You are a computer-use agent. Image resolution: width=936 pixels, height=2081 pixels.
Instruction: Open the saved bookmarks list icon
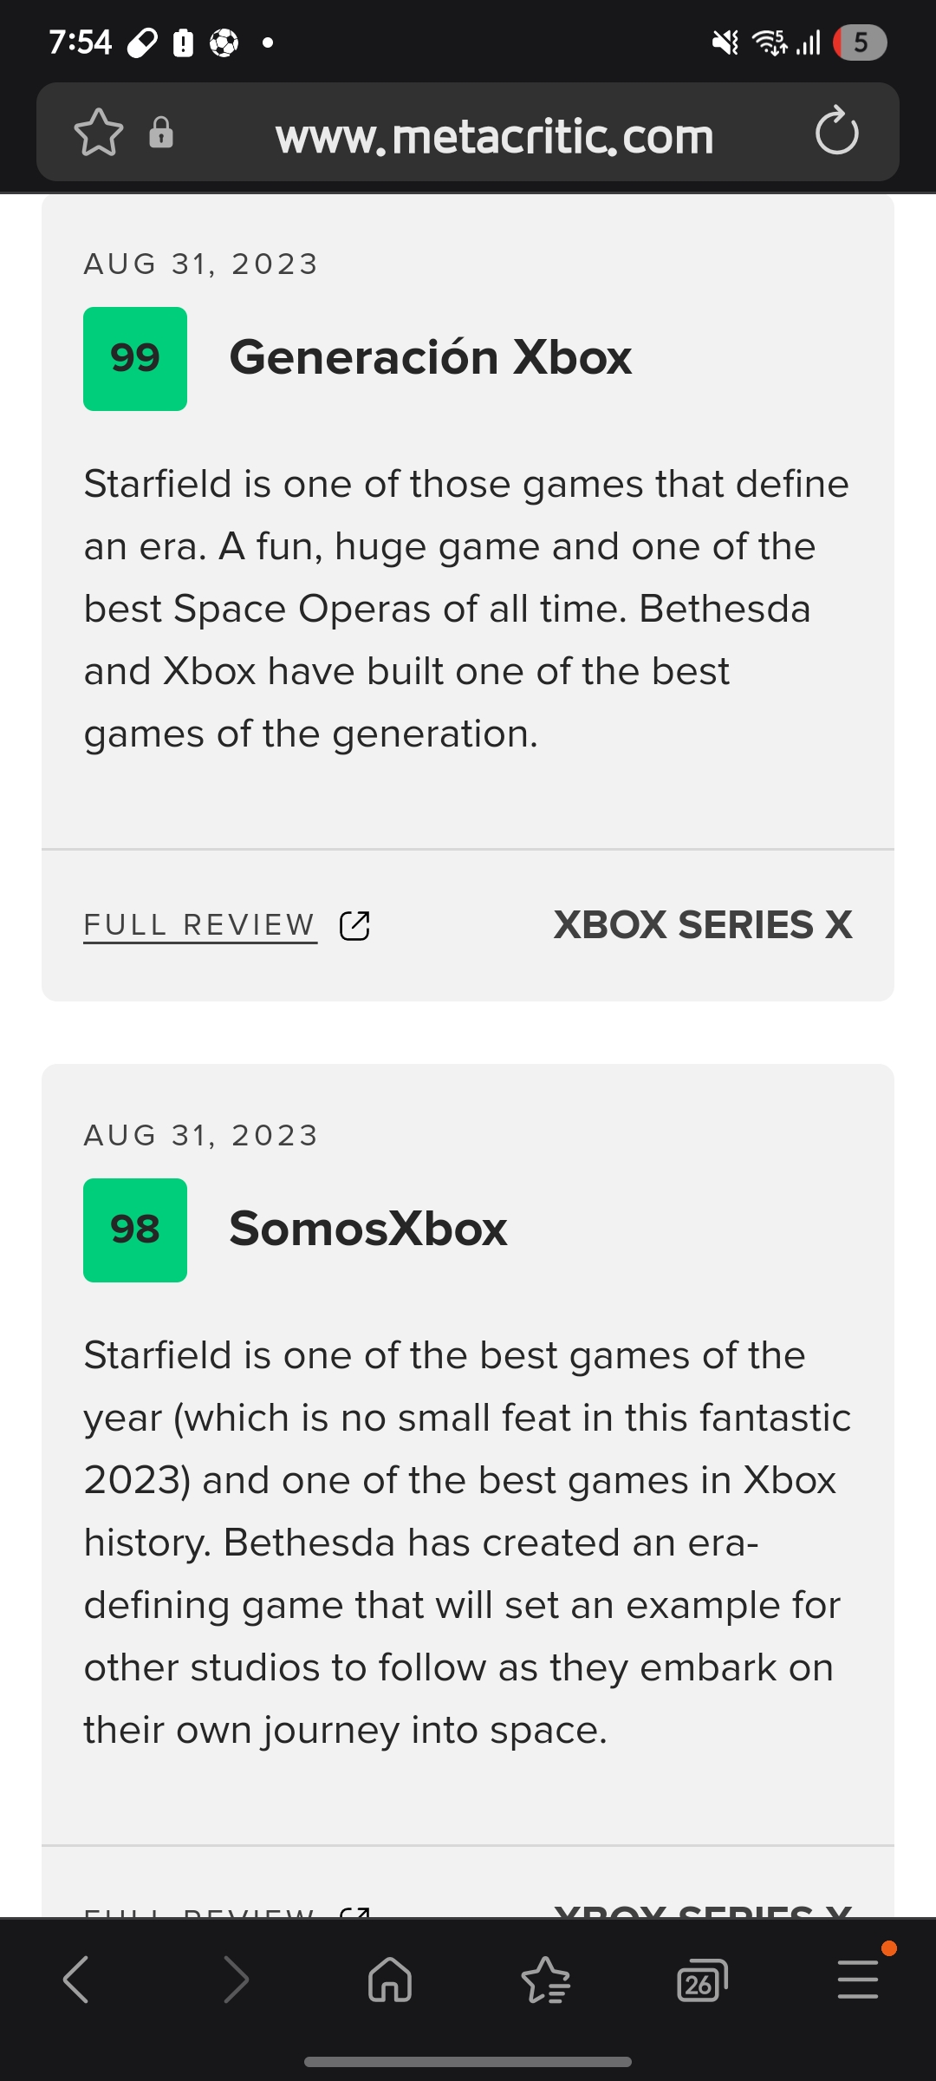[546, 1980]
